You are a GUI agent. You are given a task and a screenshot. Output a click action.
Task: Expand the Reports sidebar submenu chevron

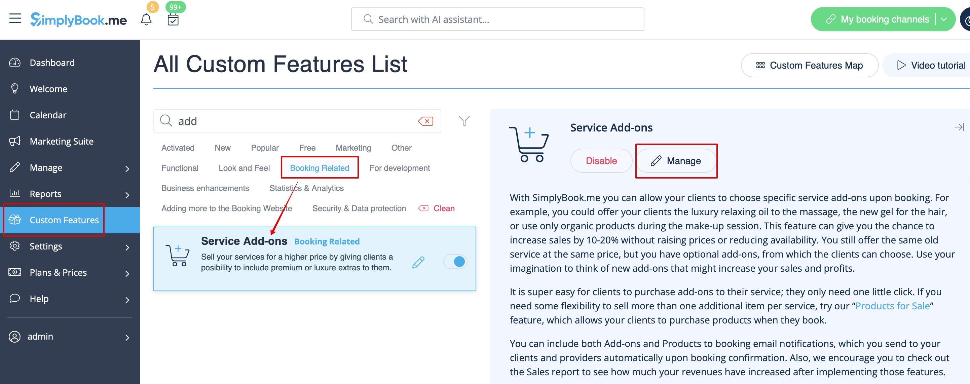coord(127,195)
